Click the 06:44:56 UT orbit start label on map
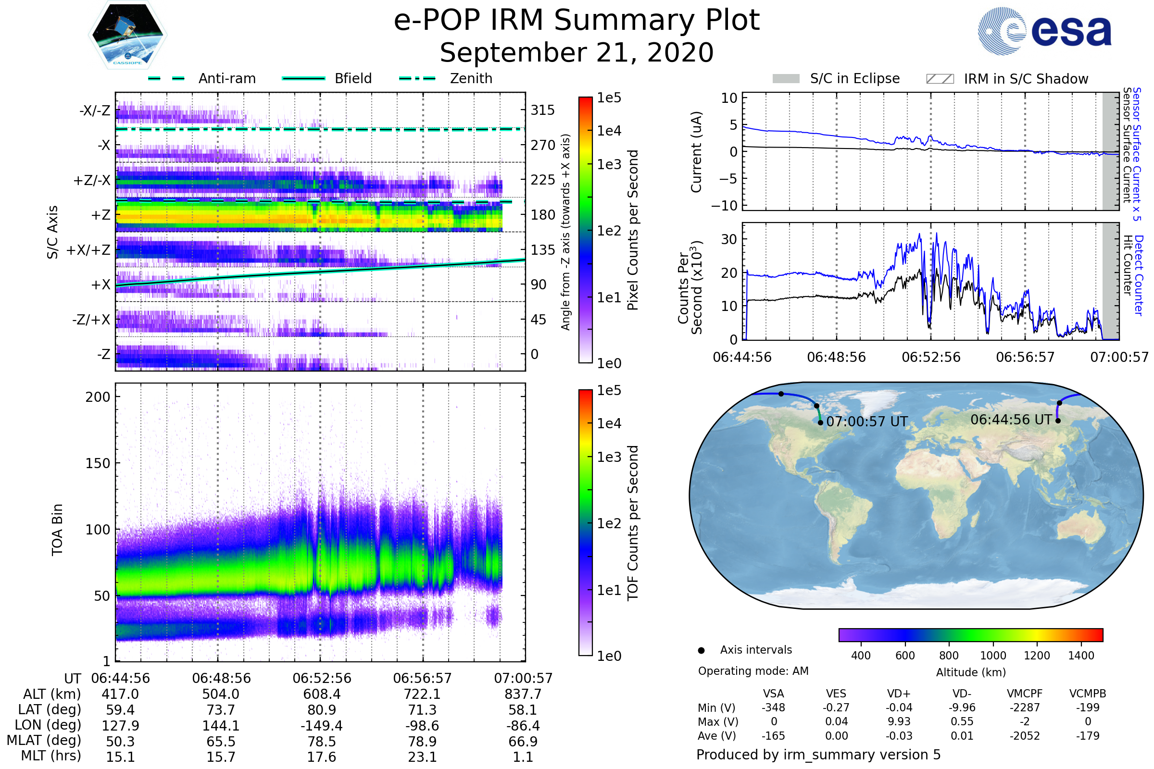Viewport: 1154px width, 769px height. pyautogui.click(x=1011, y=420)
